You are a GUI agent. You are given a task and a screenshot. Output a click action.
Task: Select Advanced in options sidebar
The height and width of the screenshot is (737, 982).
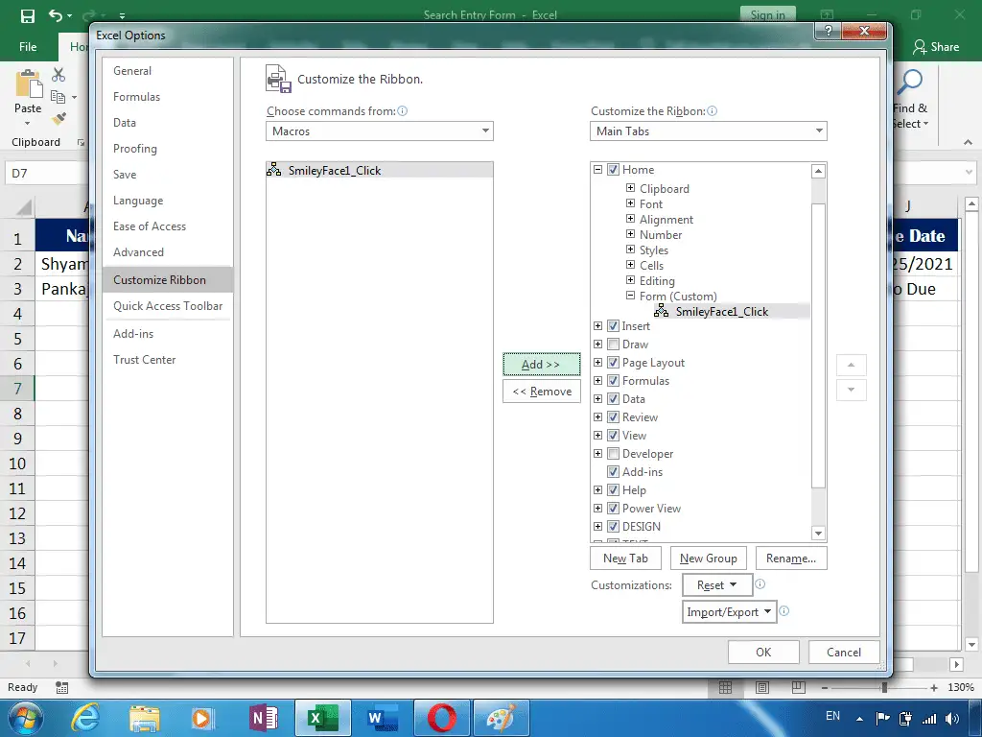(168, 252)
